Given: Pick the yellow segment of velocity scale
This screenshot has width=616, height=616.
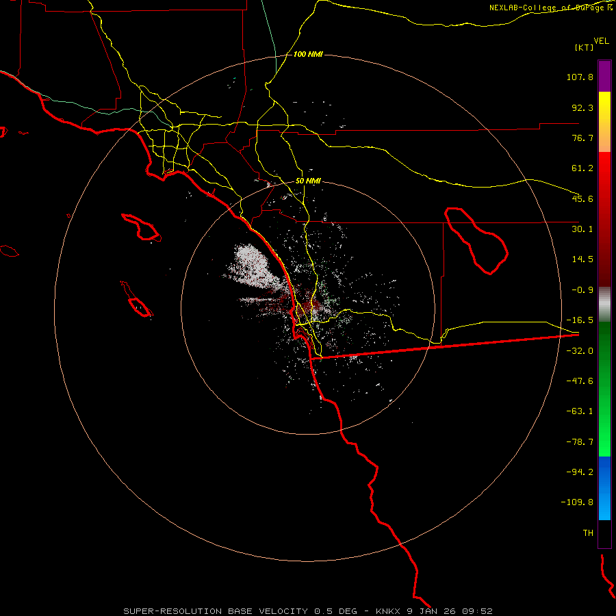Looking at the screenshot, I should [604, 122].
